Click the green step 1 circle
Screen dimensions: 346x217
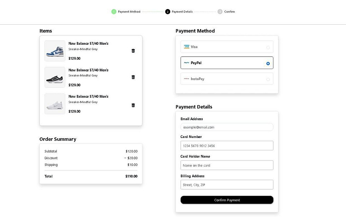click(114, 12)
